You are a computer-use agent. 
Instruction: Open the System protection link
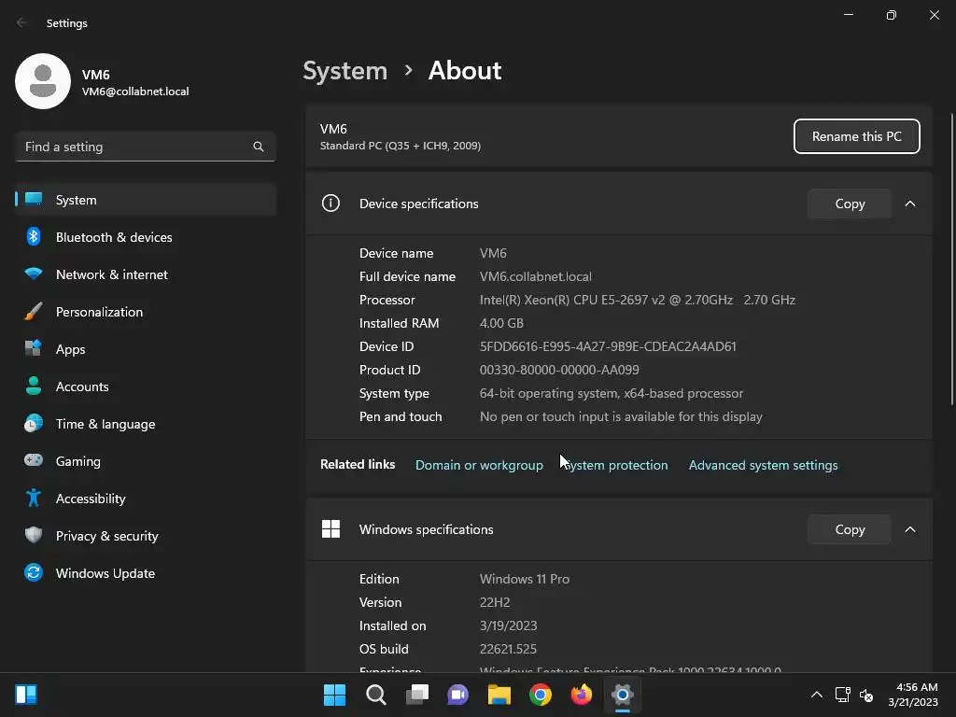(x=615, y=465)
